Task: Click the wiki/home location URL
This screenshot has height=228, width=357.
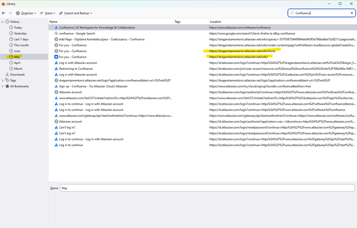Action: 242,51
